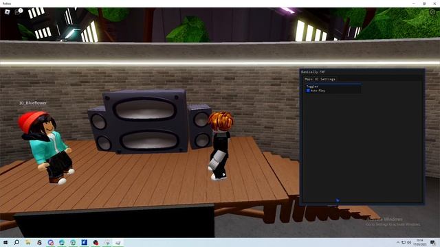Screen dimensions: 440x247
Task: Toggle the Auto Play checkbox
Action: pos(308,91)
